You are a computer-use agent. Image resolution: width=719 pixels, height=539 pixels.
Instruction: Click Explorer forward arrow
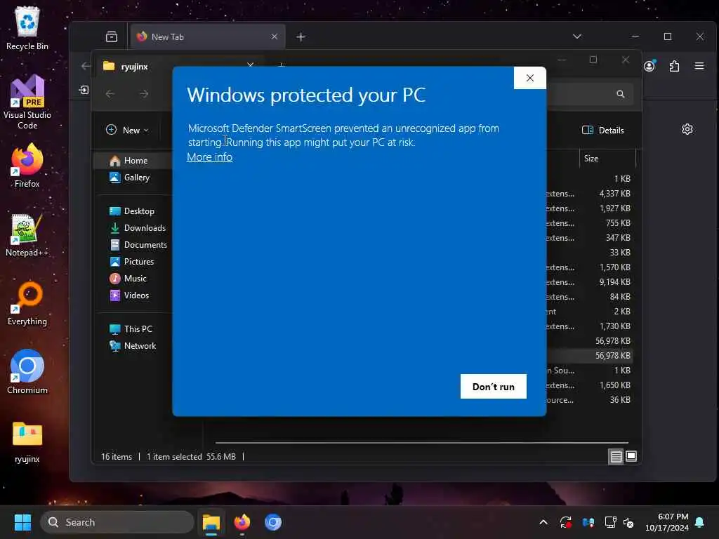point(144,94)
